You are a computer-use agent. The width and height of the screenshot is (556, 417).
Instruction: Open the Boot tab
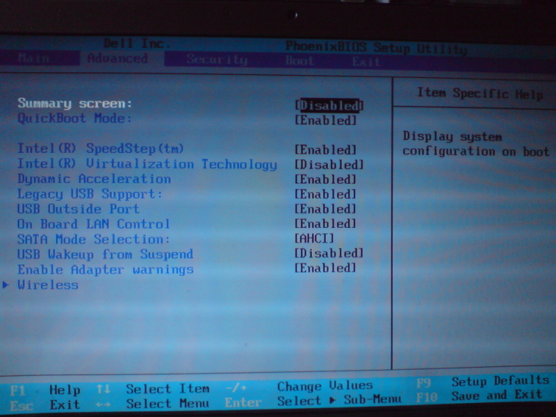tap(300, 60)
